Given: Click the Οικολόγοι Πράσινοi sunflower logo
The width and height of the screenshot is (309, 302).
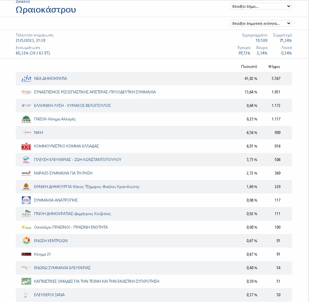Looking at the screenshot, I should pos(26,227).
